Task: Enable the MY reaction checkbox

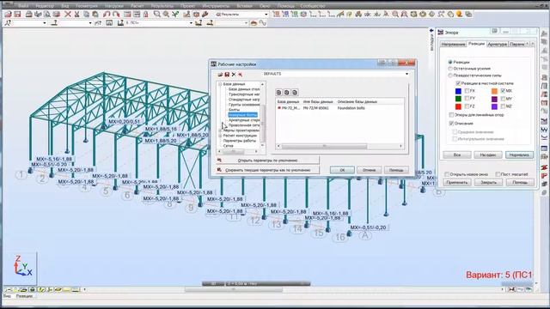Action: (x=503, y=99)
